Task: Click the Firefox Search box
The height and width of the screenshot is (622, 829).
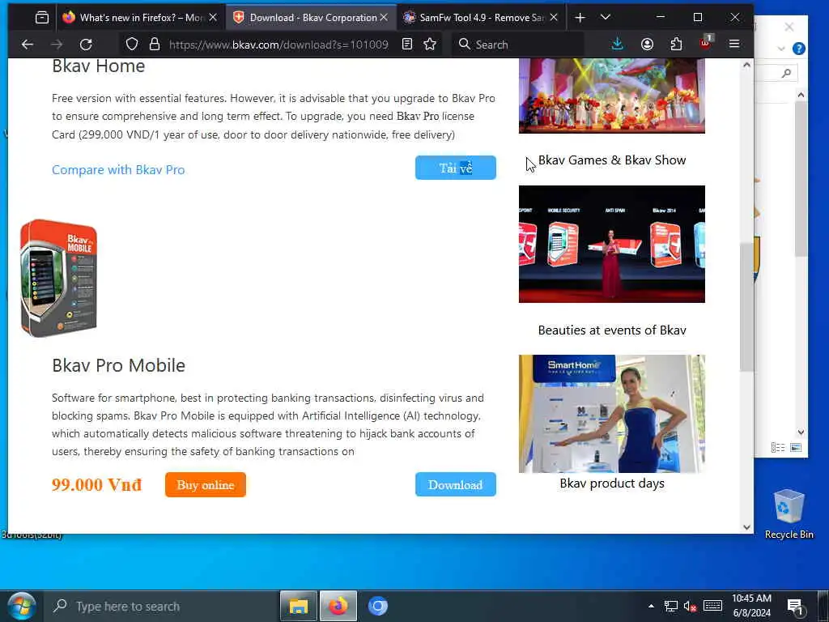Action: pos(518,45)
